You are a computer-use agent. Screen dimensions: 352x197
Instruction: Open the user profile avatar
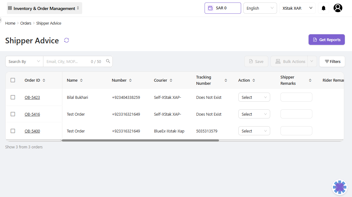338,8
